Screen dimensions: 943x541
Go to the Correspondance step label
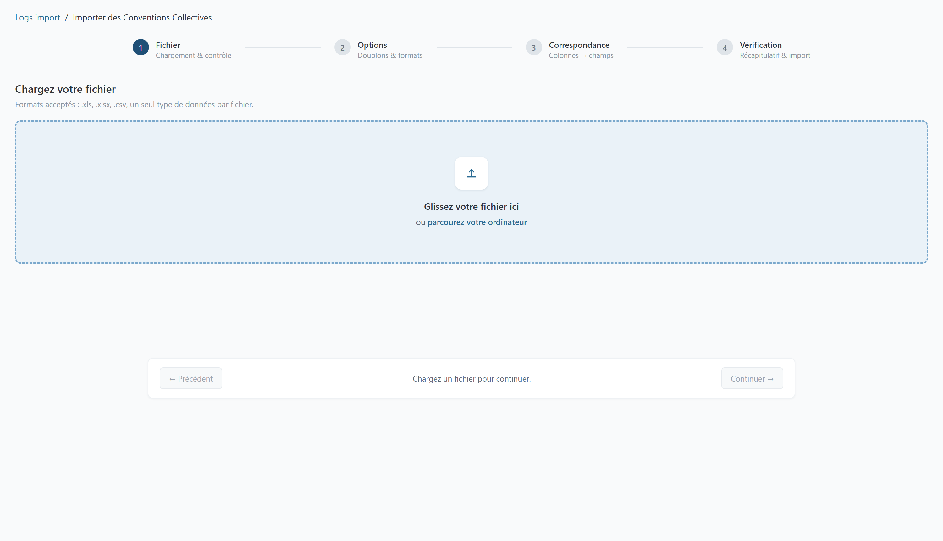(x=579, y=45)
